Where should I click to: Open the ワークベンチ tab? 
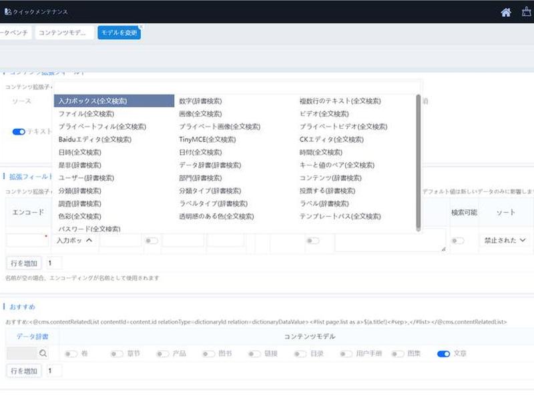[x=15, y=33]
